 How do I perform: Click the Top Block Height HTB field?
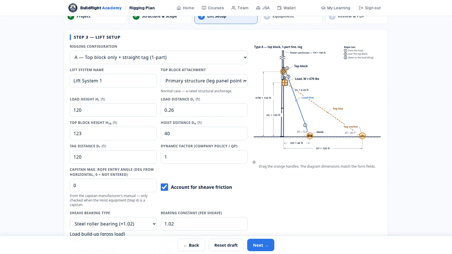coord(113,133)
